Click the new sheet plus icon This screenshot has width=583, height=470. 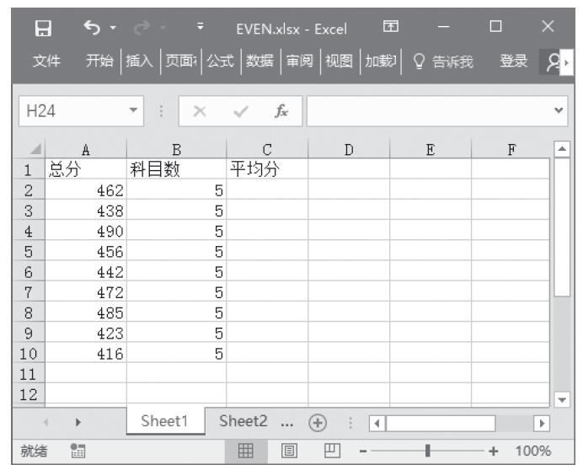317,422
